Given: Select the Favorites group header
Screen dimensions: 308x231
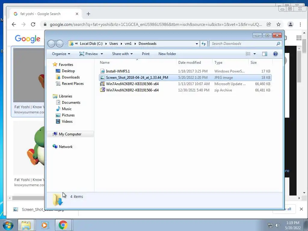Looking at the screenshot, I should [x=66, y=65].
